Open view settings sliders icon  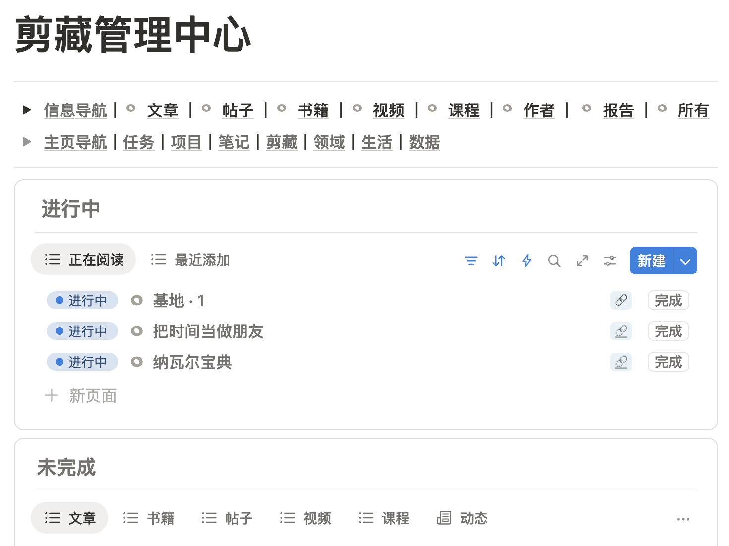tap(610, 261)
